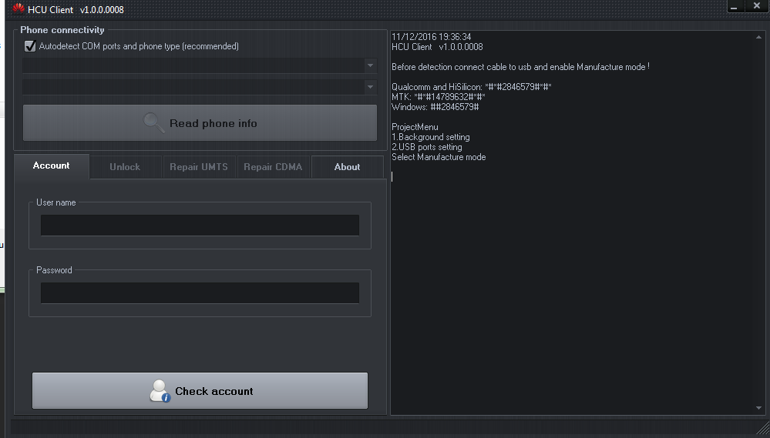This screenshot has height=438, width=770.
Task: Click the window resize grip corner
Action: tap(762, 428)
